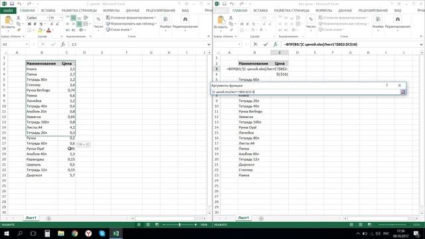Click argument input in Аргументы функции dialog

pyautogui.click(x=305, y=92)
